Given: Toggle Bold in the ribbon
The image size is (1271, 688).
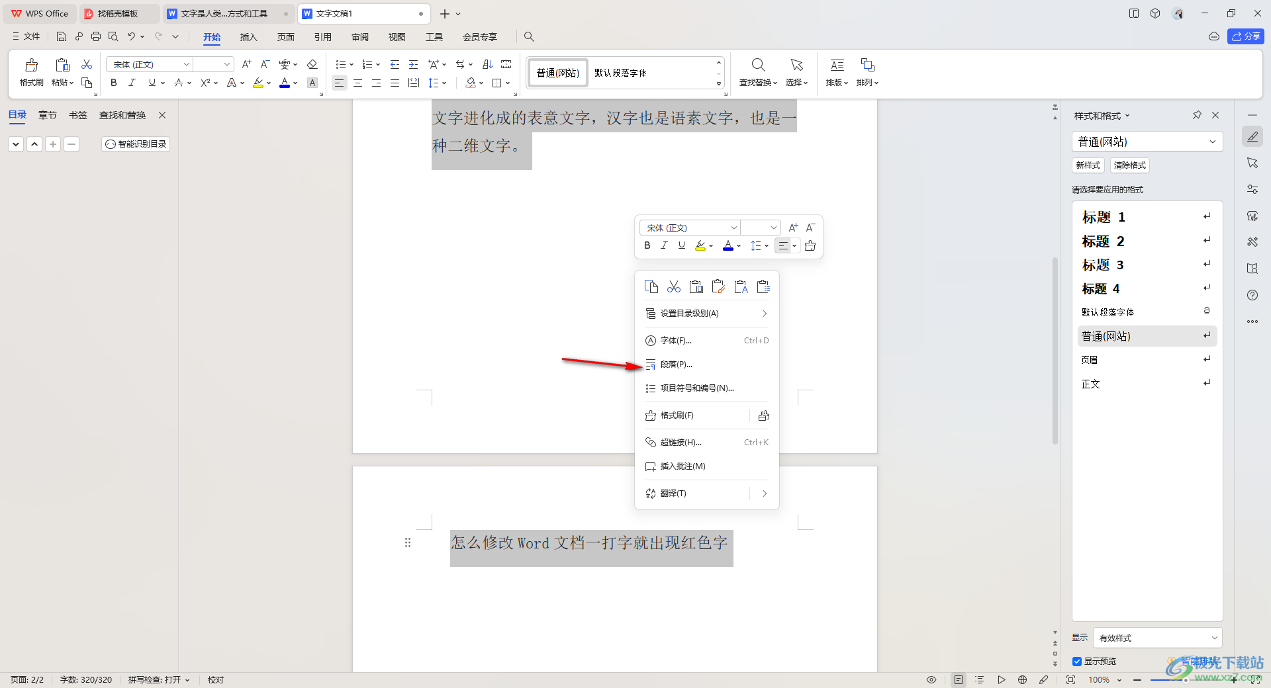Looking at the screenshot, I should coord(114,83).
